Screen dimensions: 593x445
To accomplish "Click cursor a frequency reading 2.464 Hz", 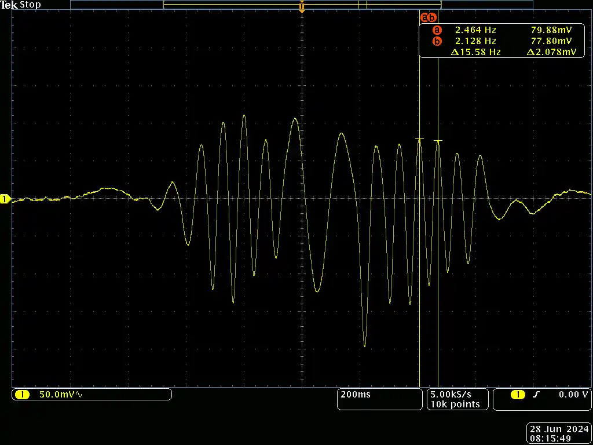I will click(x=475, y=30).
